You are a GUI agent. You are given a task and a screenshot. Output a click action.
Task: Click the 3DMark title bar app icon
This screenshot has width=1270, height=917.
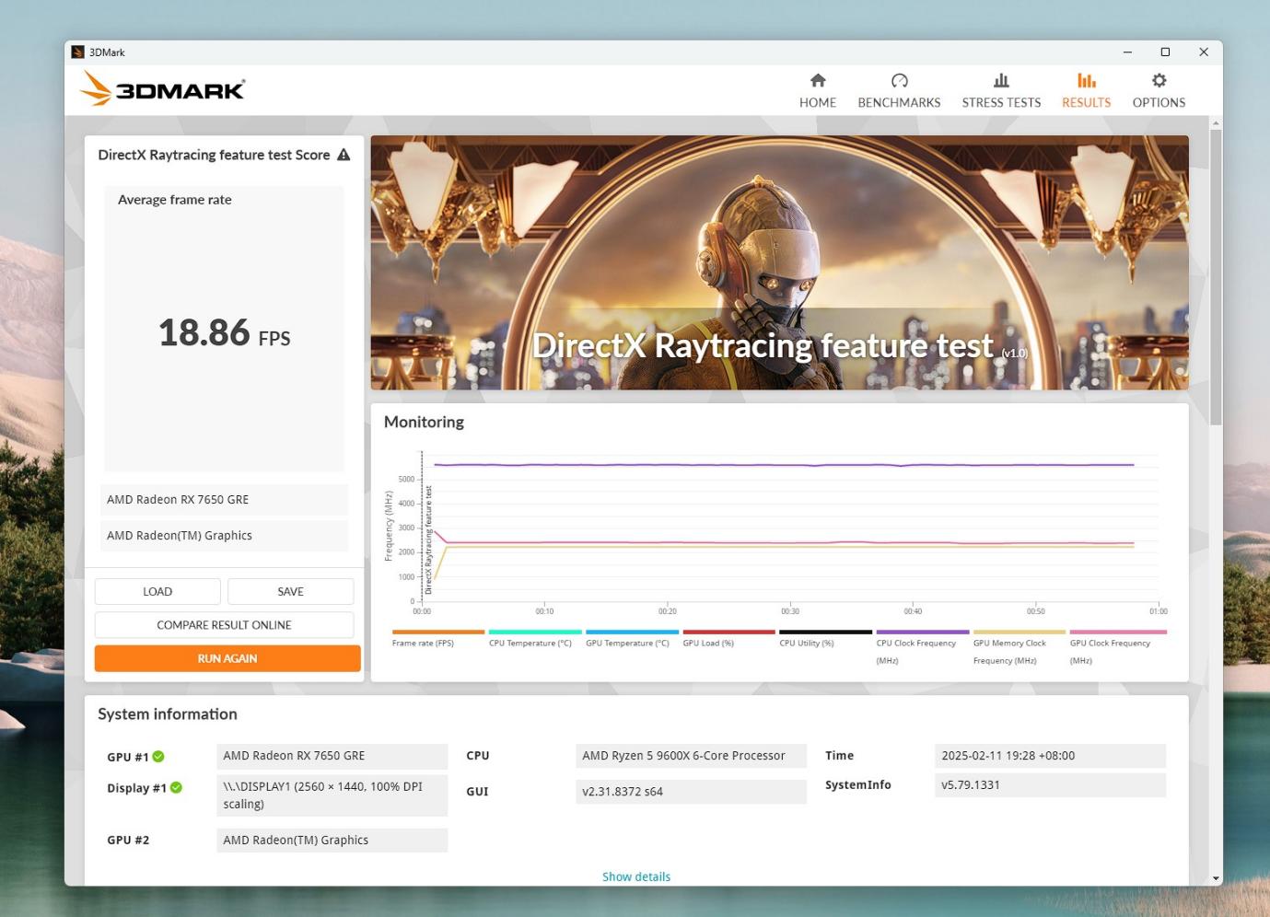pyautogui.click(x=77, y=52)
